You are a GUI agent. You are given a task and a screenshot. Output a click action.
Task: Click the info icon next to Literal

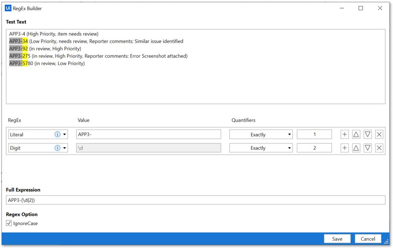pyautogui.click(x=58, y=134)
